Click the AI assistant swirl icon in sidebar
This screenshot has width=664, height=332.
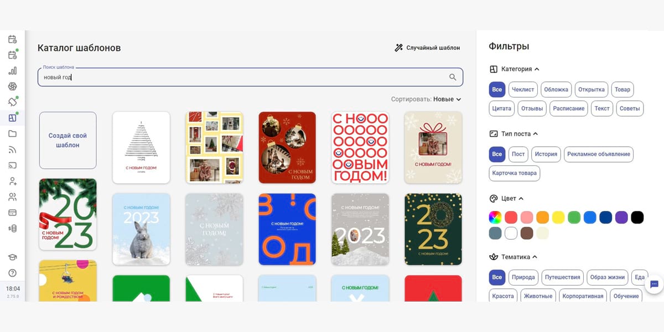(12, 86)
